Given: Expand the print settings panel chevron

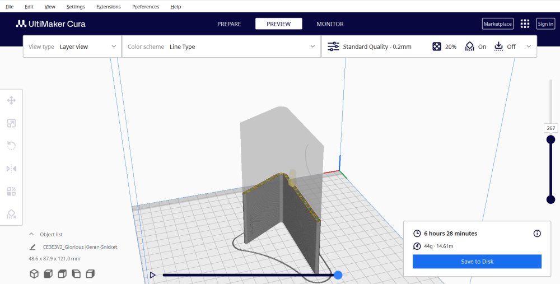Looking at the screenshot, I should 529,46.
